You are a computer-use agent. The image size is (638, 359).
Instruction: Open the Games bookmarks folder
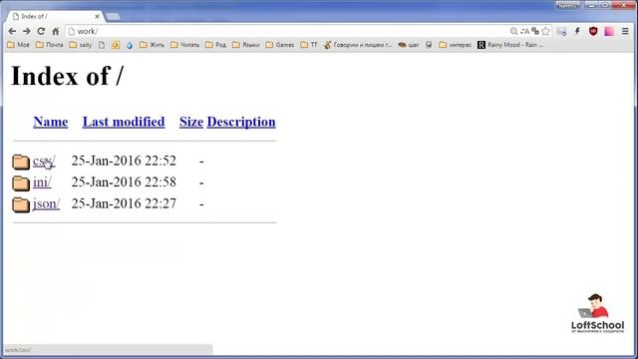point(280,45)
